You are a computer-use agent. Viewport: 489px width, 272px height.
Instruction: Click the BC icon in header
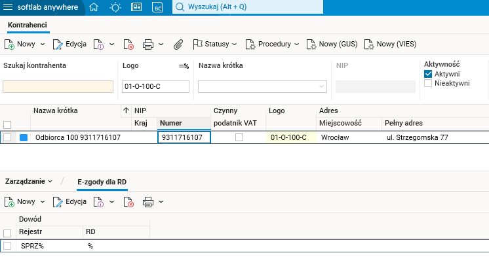click(x=157, y=8)
